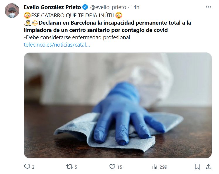The height and width of the screenshot is (174, 219).
Task: Open the three-dot more options menu
Action: point(208,7)
